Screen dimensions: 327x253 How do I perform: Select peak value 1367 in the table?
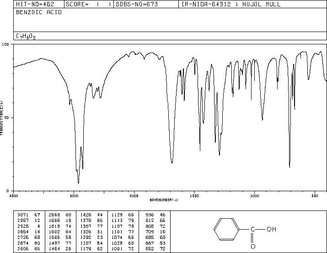click(86, 226)
